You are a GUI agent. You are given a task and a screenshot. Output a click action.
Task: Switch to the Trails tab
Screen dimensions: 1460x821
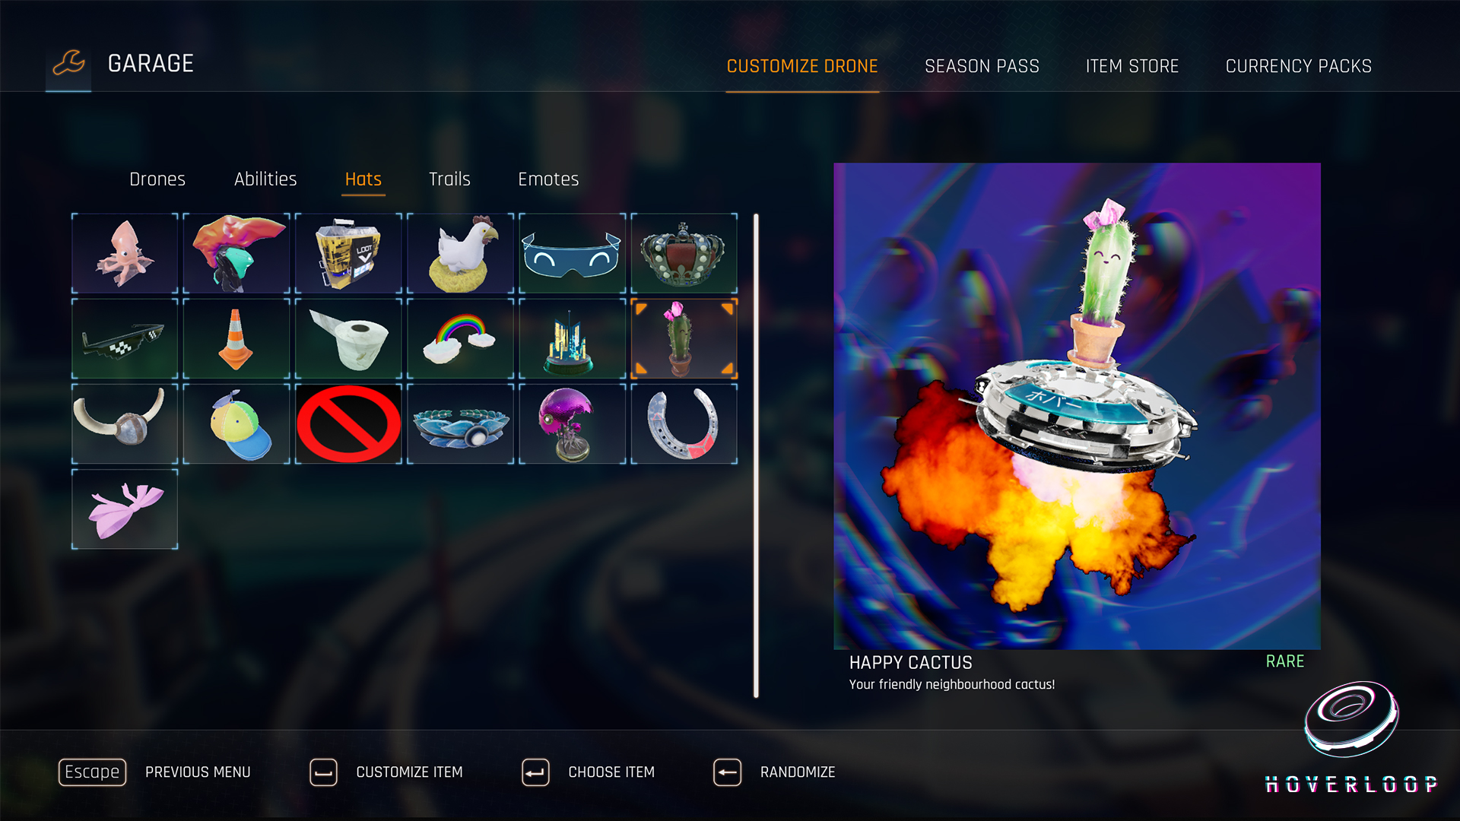tap(449, 179)
